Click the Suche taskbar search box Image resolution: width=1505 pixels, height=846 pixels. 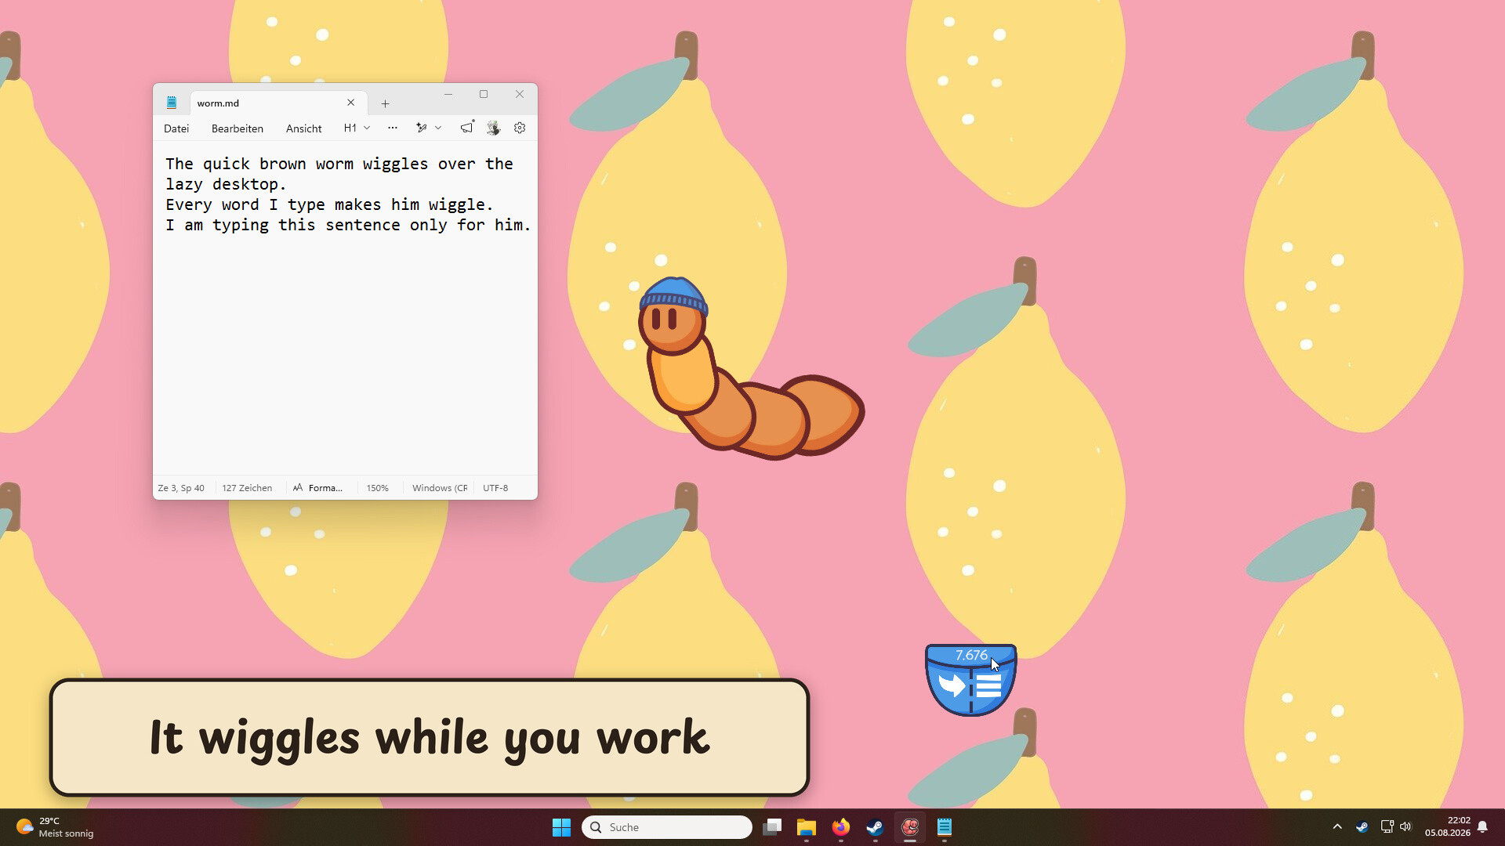667,827
